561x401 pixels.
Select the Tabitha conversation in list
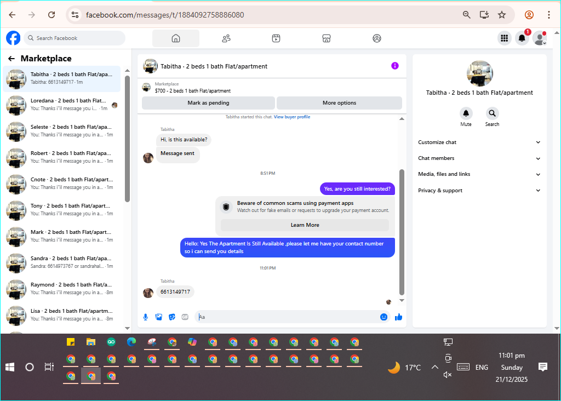pos(62,79)
